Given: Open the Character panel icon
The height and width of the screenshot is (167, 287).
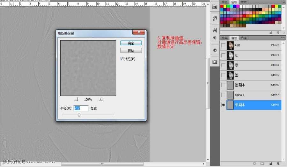Looking at the screenshot, I should pos(215,30).
